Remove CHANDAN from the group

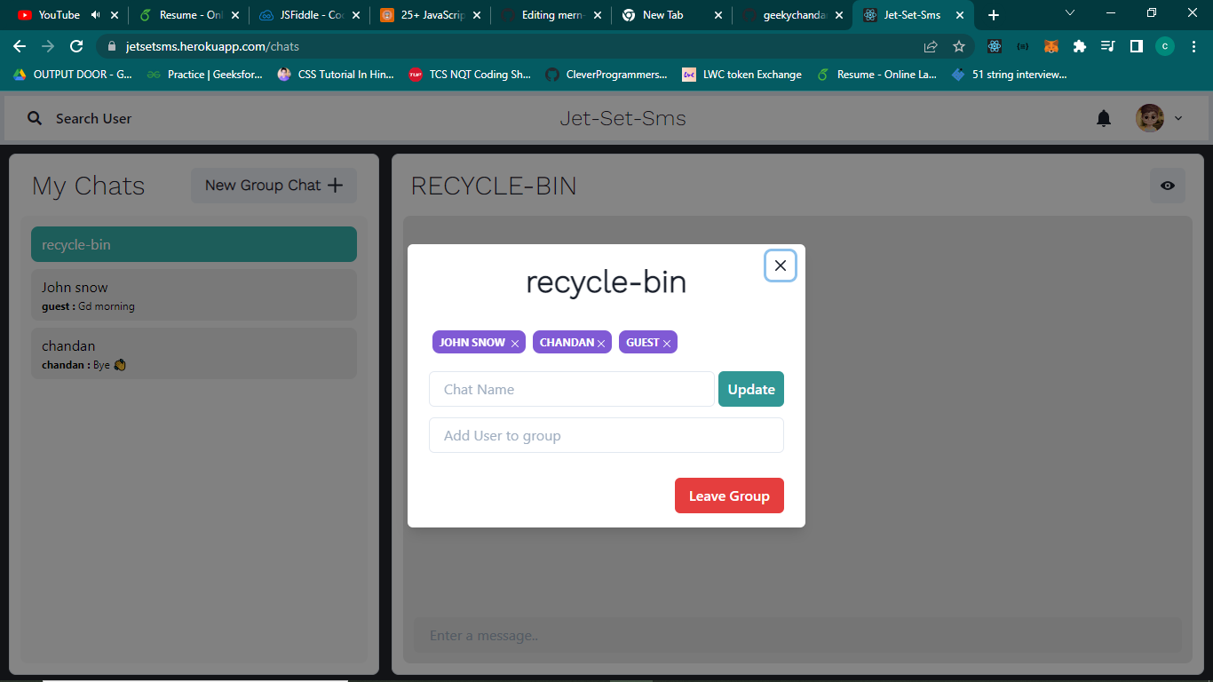pyautogui.click(x=602, y=342)
